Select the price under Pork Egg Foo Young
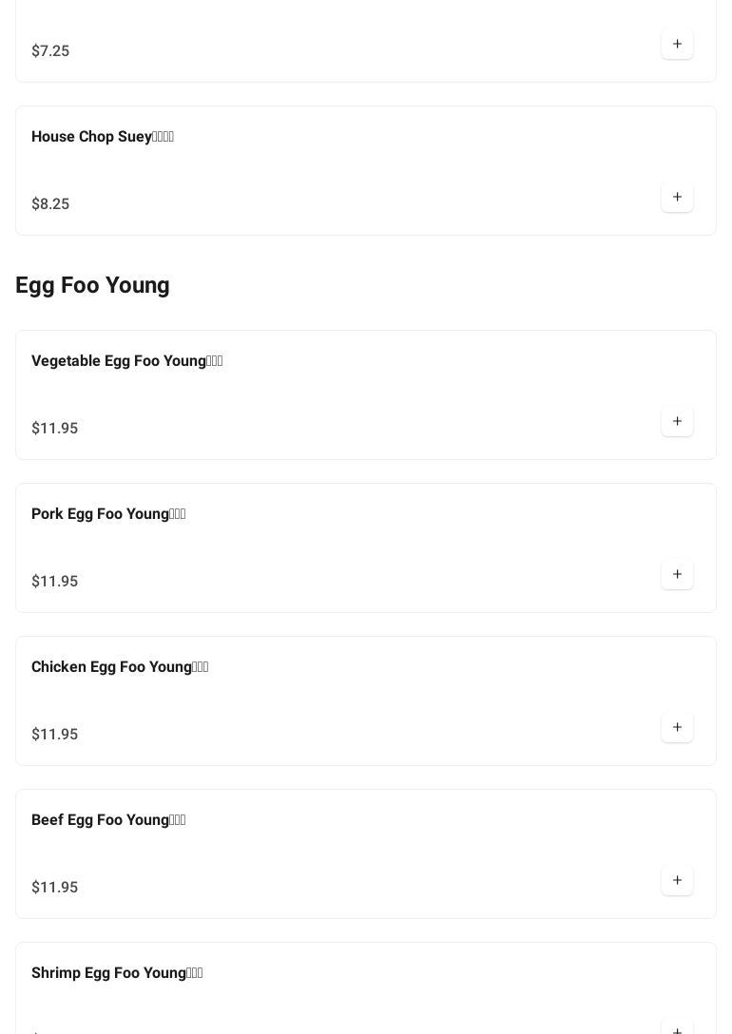Image resolution: width=732 pixels, height=1034 pixels. [55, 582]
